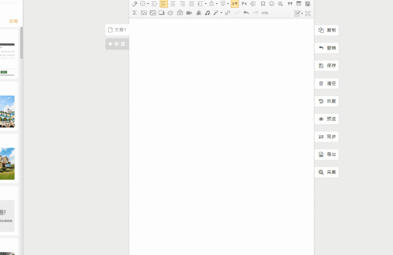Select the eraser clear-format tool

134,4
